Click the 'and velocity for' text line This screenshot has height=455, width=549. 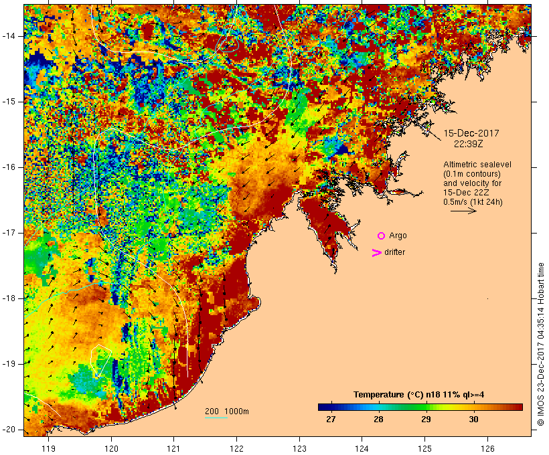472,183
